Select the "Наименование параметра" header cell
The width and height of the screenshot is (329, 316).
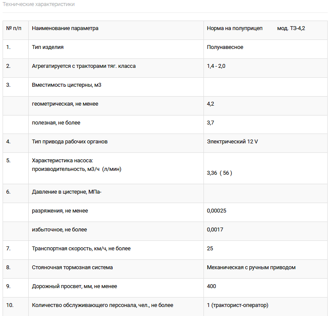tap(65, 28)
